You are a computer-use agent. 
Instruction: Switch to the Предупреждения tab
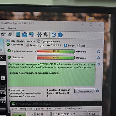49,41
